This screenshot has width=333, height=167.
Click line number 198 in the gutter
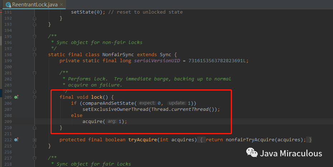8,55
